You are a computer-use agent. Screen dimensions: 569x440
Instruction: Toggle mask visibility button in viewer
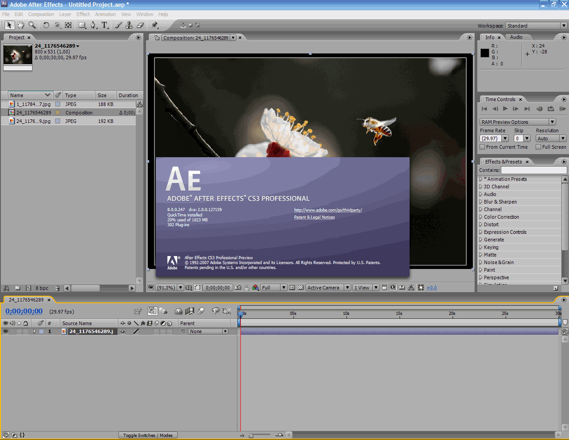[198, 288]
